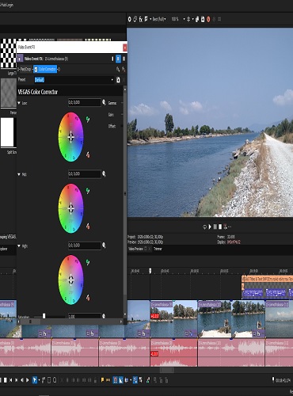The width and height of the screenshot is (293, 396).
Task: Collapse the Low color wheel section
Action: (19, 103)
